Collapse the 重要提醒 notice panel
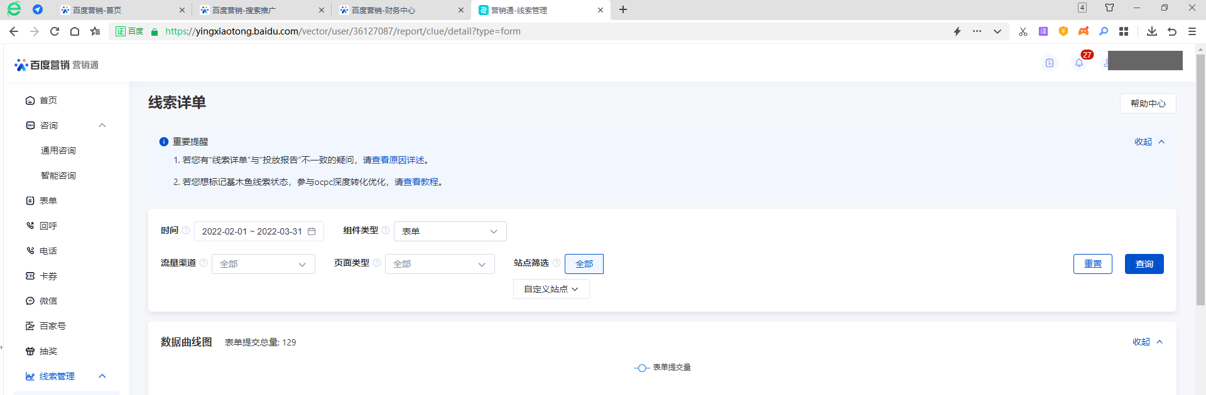The width and height of the screenshot is (1206, 395). (x=1149, y=142)
